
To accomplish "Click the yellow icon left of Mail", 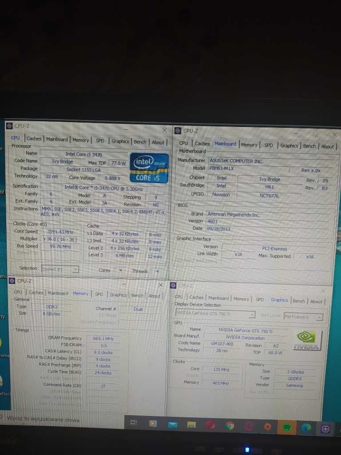I will pyautogui.click(x=153, y=423).
